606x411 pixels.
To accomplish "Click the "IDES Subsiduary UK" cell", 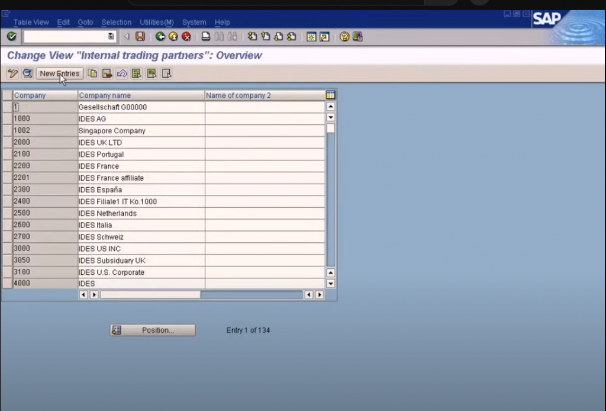I will tap(141, 261).
